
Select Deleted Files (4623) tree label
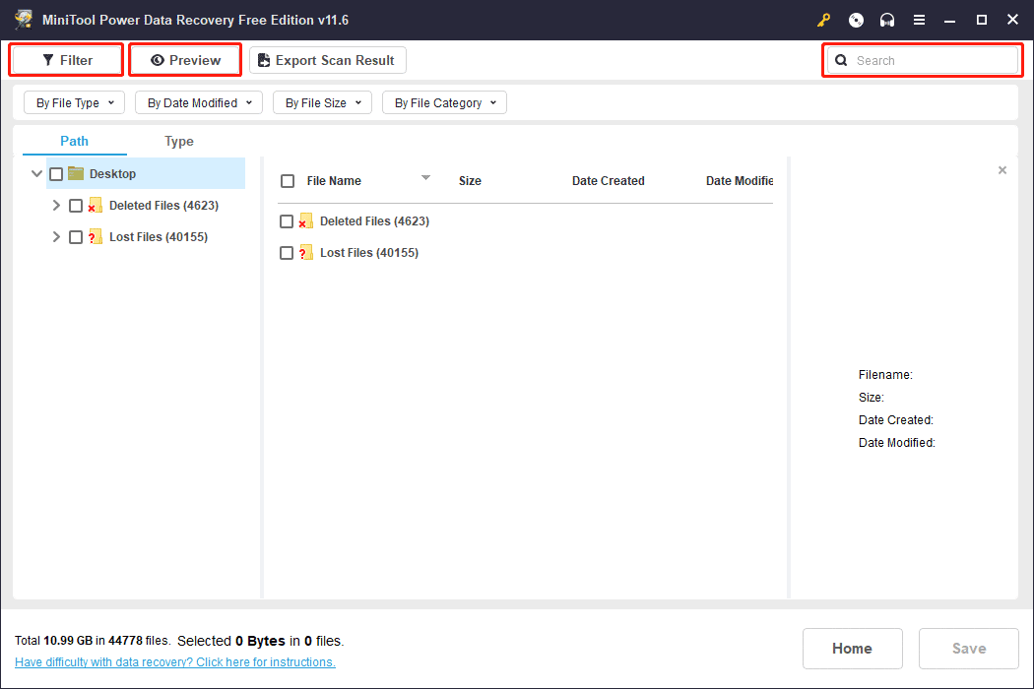coord(163,205)
